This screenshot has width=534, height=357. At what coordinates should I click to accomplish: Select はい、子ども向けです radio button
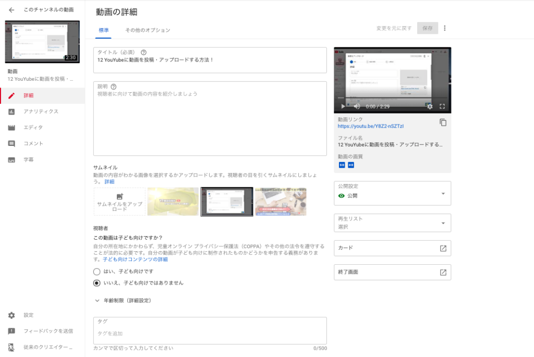[96, 272]
